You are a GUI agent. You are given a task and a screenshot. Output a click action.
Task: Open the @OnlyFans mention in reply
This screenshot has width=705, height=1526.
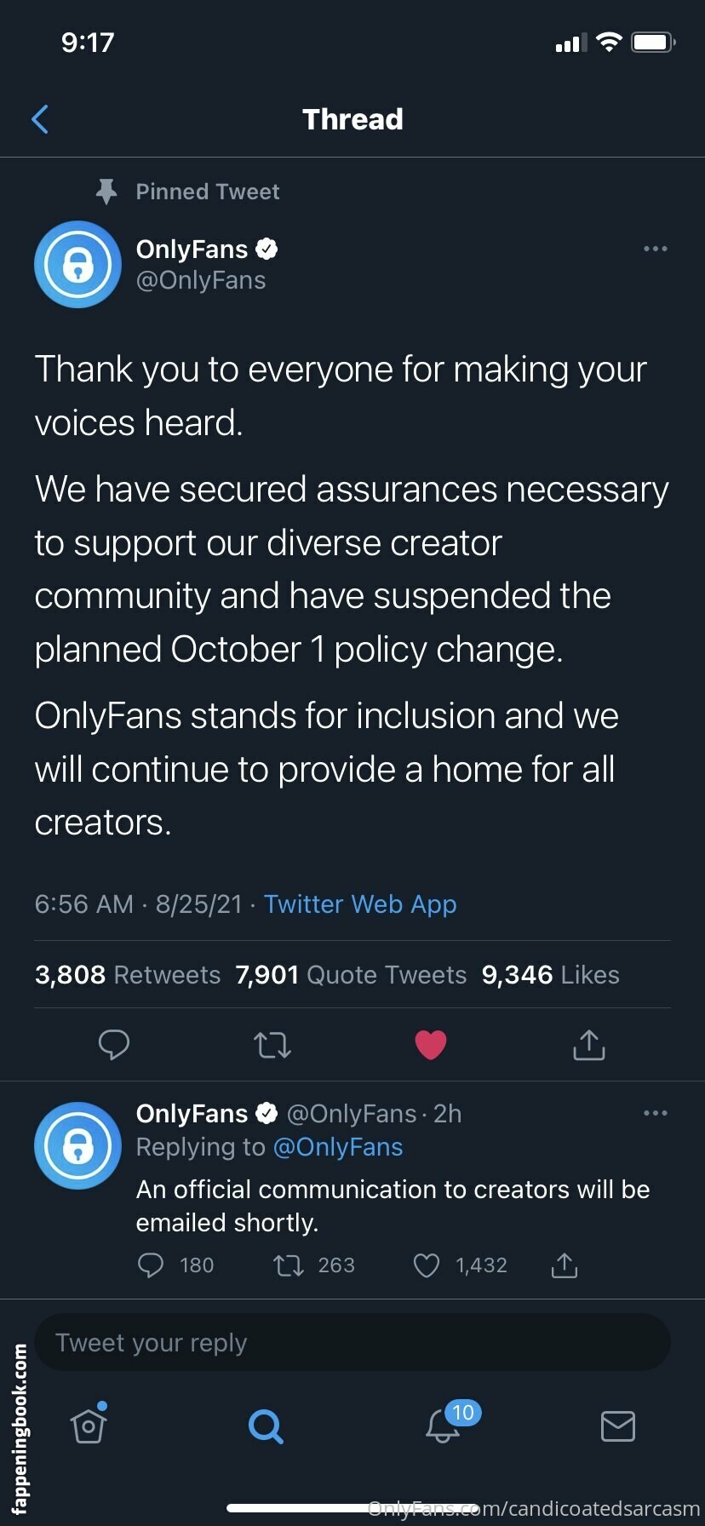(338, 1147)
